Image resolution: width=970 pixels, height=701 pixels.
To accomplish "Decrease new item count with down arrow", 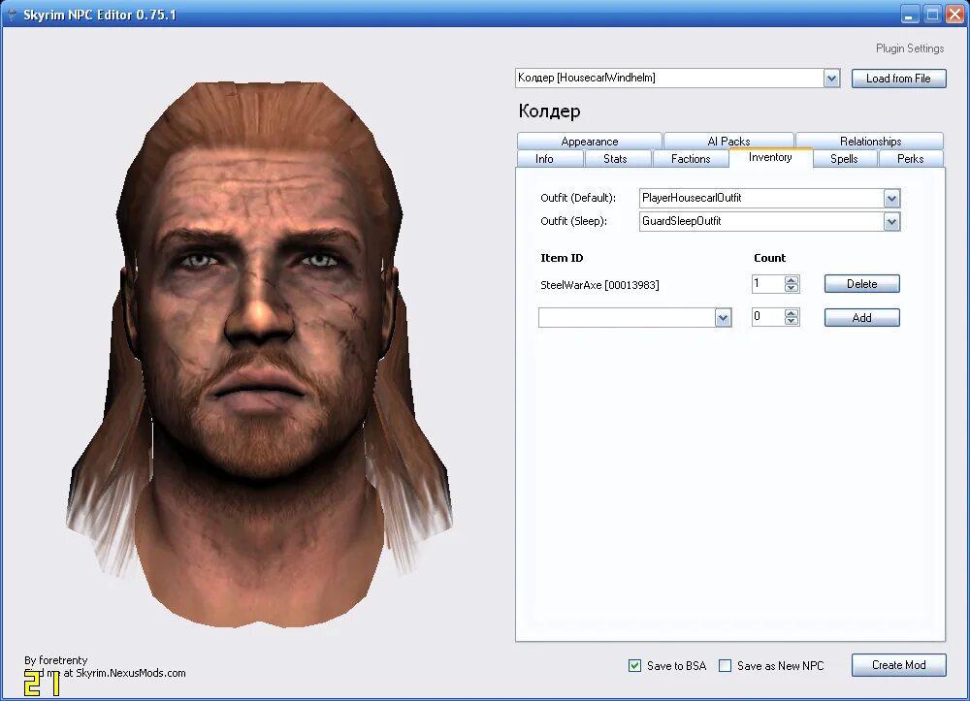I will point(792,321).
